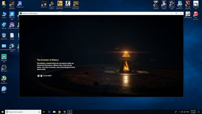Select the Network desktop icon

(x=4, y=26)
